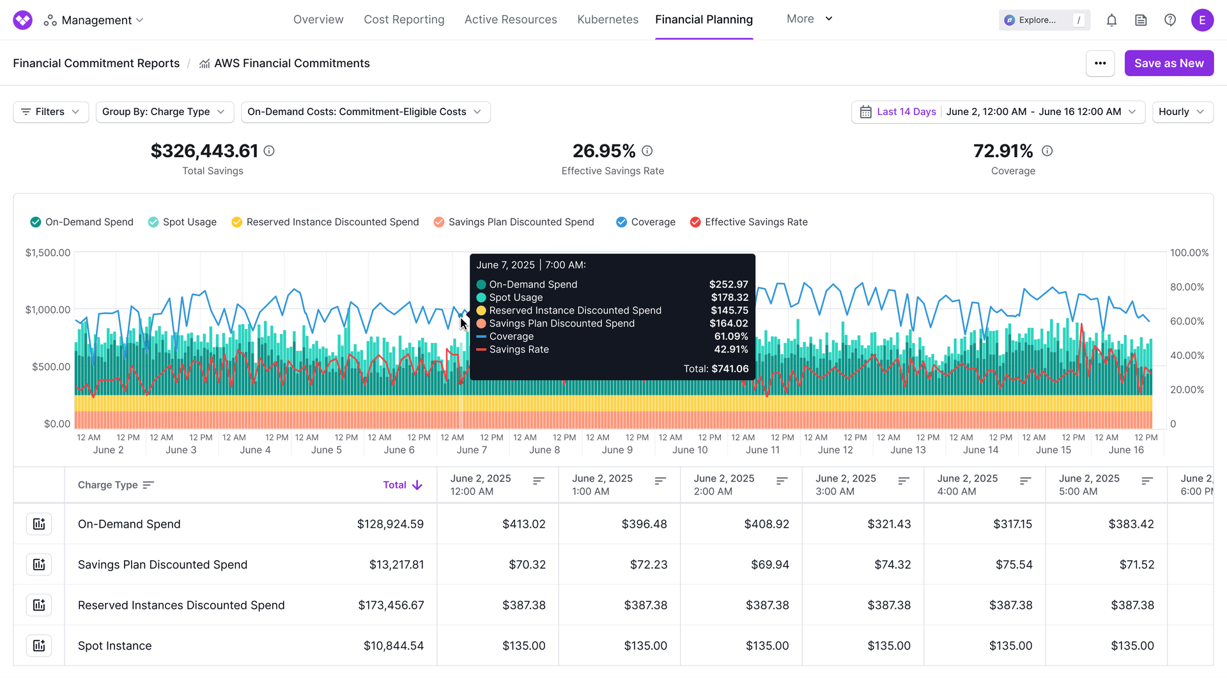Image resolution: width=1227 pixels, height=679 pixels.
Task: Toggle On-Demand Spend legend checkbox
Action: pos(36,222)
